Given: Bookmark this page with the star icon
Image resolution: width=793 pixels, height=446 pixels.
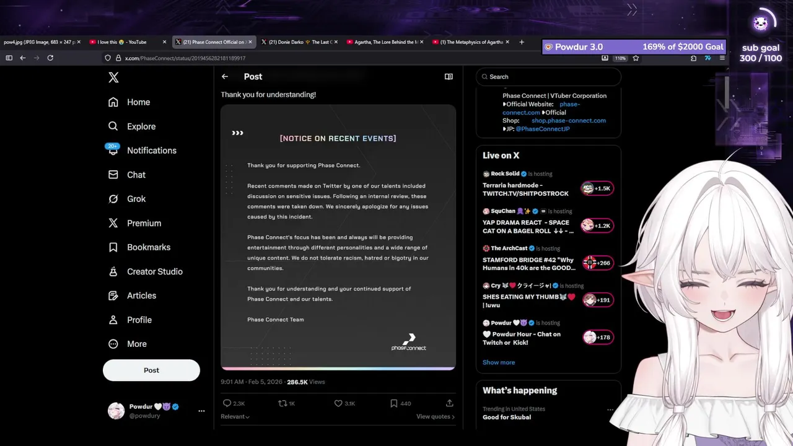Looking at the screenshot, I should coord(636,58).
